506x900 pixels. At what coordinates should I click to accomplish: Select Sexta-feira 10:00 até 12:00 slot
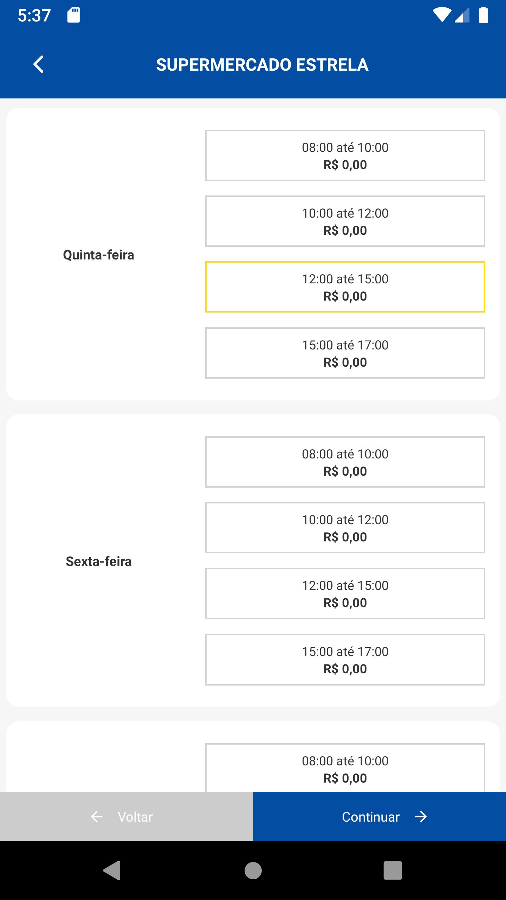coord(345,528)
